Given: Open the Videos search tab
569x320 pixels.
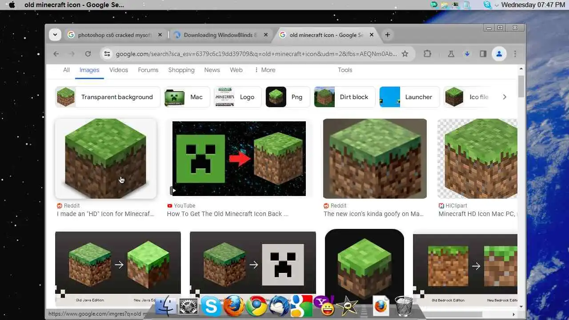Looking at the screenshot, I should pyautogui.click(x=119, y=70).
